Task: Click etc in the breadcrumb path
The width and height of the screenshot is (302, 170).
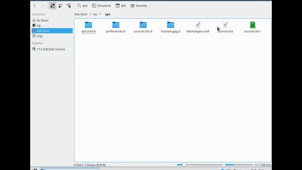Action: tap(95, 14)
